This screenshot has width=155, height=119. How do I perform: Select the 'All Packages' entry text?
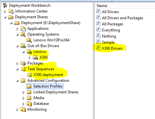click(x=113, y=24)
